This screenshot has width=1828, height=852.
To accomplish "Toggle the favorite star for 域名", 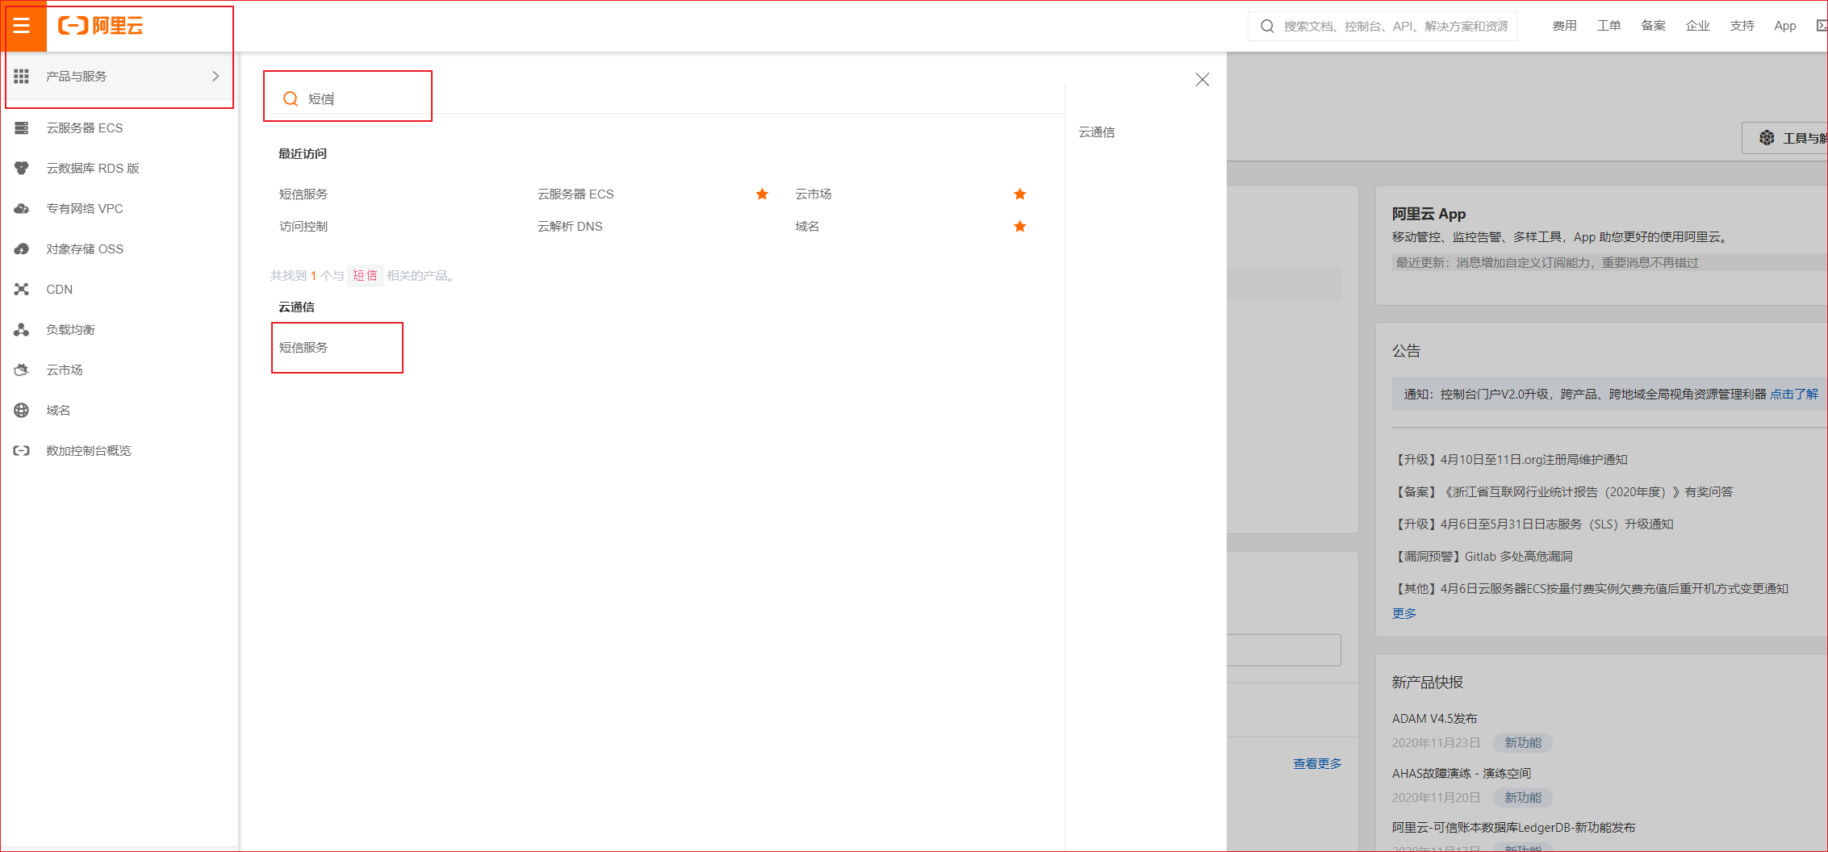I will (1020, 226).
